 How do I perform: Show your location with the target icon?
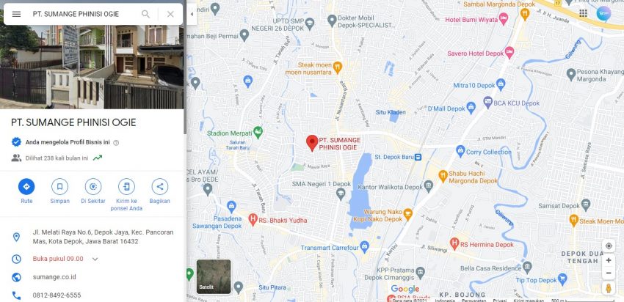pos(609,246)
